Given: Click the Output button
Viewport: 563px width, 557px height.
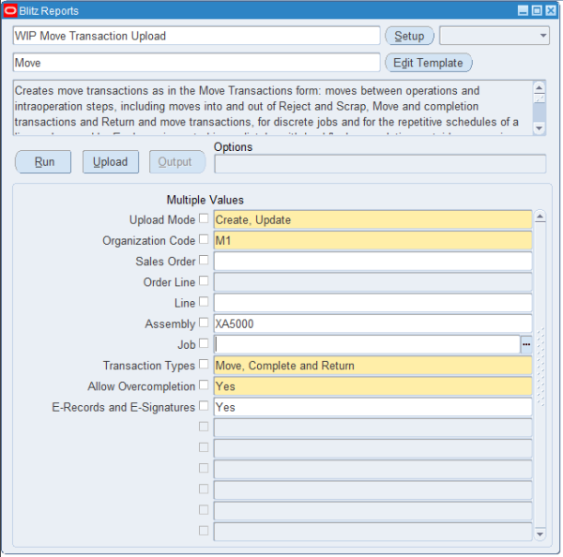Looking at the screenshot, I should pos(177,162).
